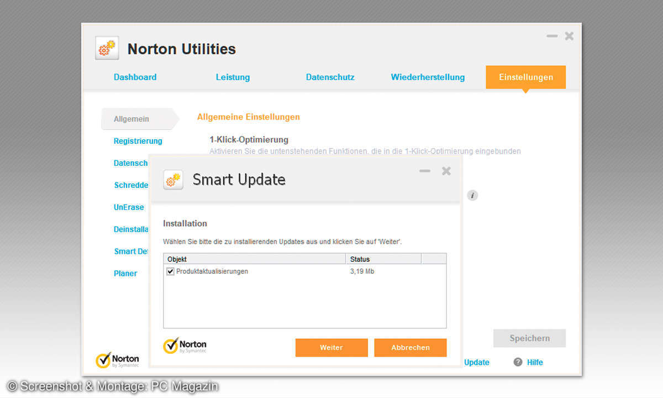Click the Hilfe question mark icon
This screenshot has width=663, height=398.
(518, 362)
